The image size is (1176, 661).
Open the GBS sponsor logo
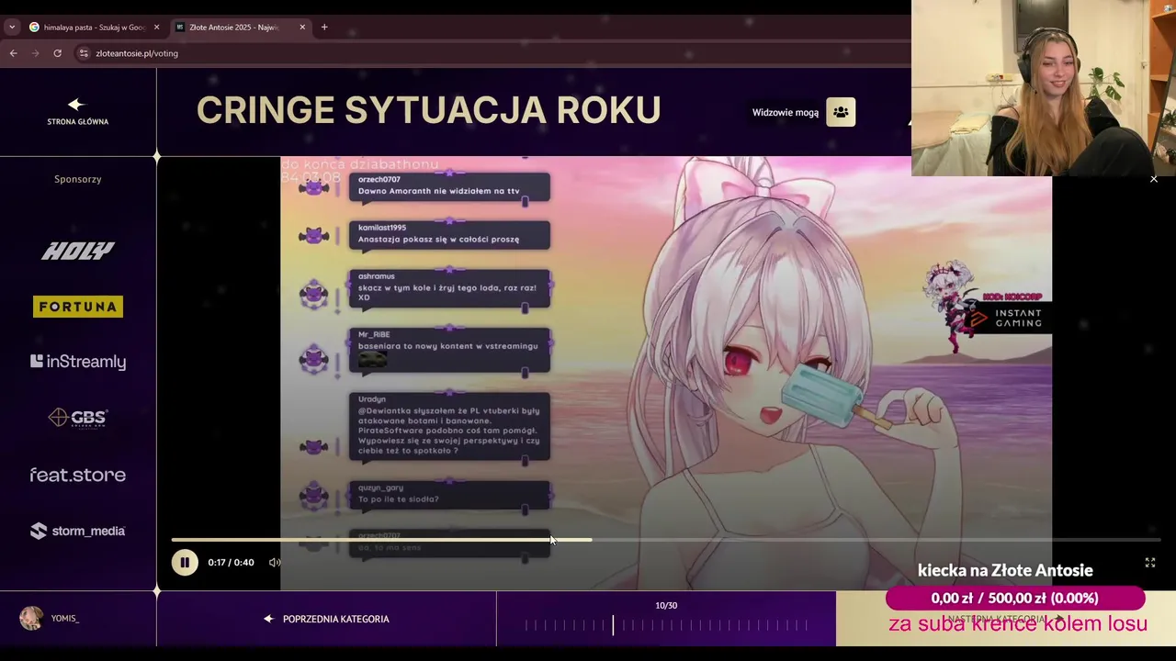click(78, 418)
